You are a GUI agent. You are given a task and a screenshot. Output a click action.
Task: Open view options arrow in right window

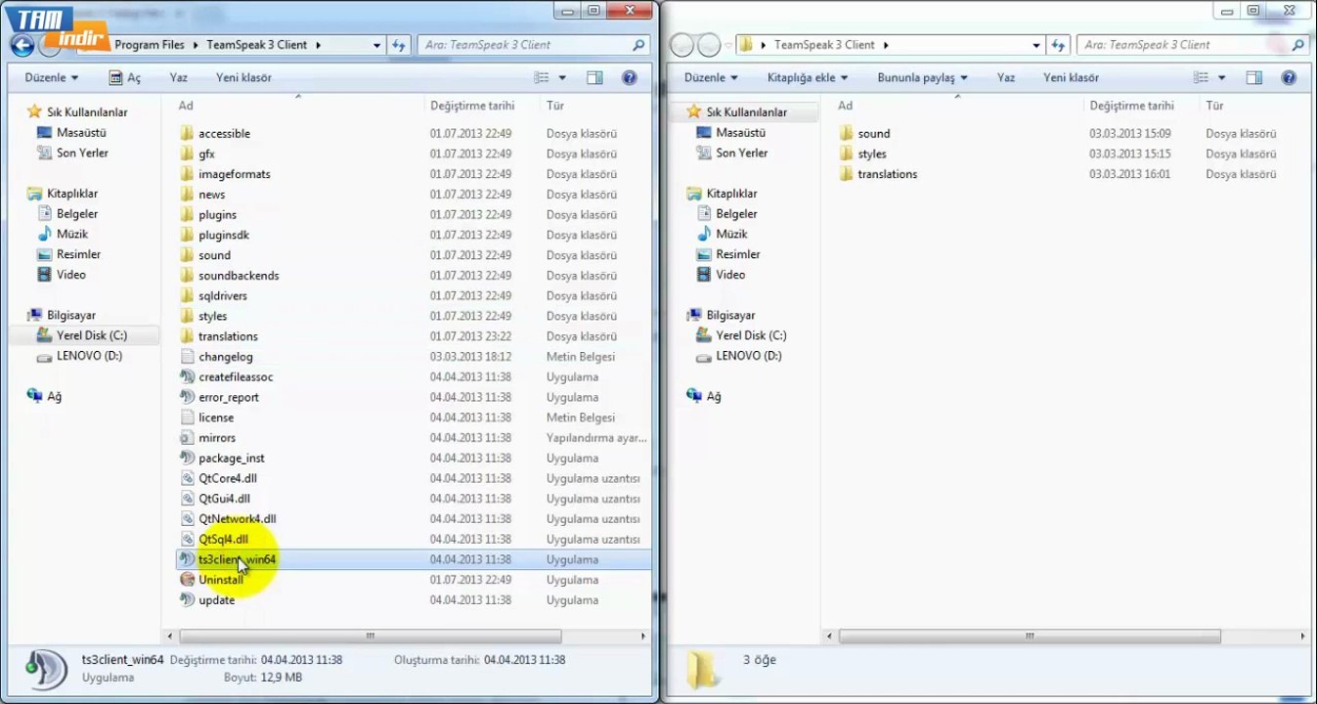1222,77
